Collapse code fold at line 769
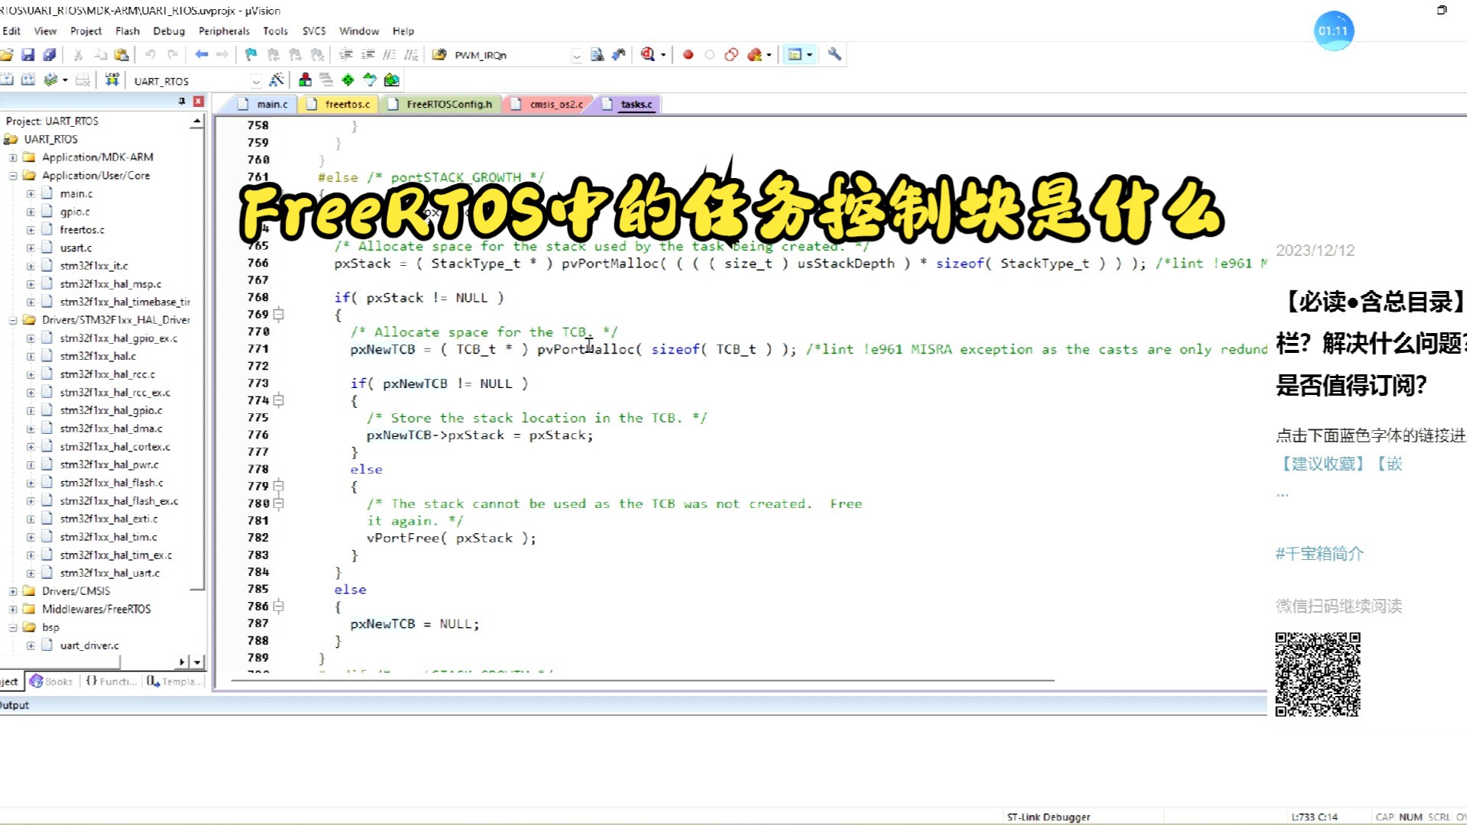Image resolution: width=1467 pixels, height=825 pixels. point(279,314)
